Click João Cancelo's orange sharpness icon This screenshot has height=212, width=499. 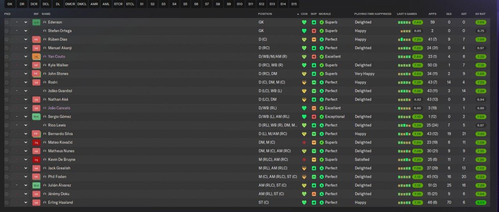pos(314,108)
